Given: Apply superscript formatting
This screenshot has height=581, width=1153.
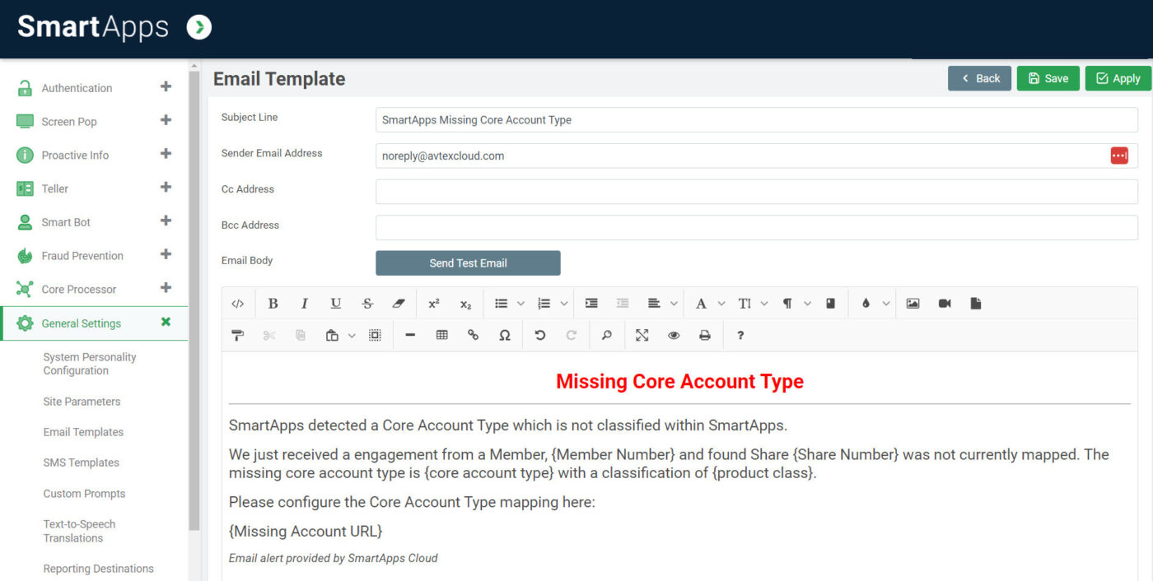Looking at the screenshot, I should (x=434, y=304).
